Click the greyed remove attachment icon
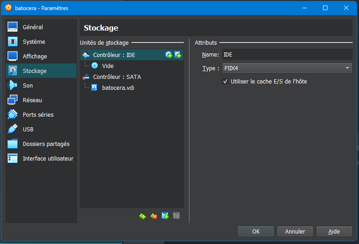The width and height of the screenshot is (359, 244). [177, 216]
